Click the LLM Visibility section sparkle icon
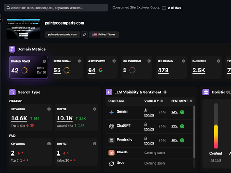 click(109, 92)
